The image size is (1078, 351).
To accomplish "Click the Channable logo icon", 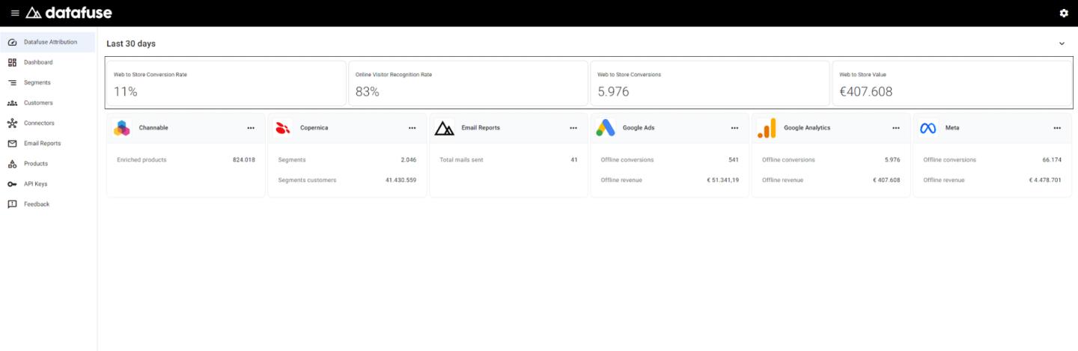I will [122, 128].
